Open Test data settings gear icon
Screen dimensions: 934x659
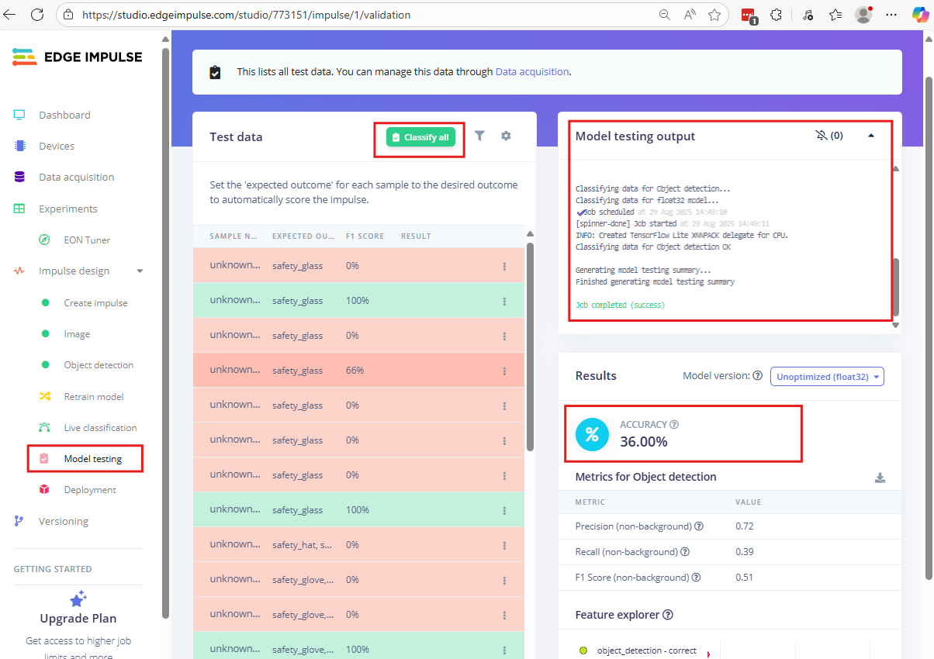[506, 136]
